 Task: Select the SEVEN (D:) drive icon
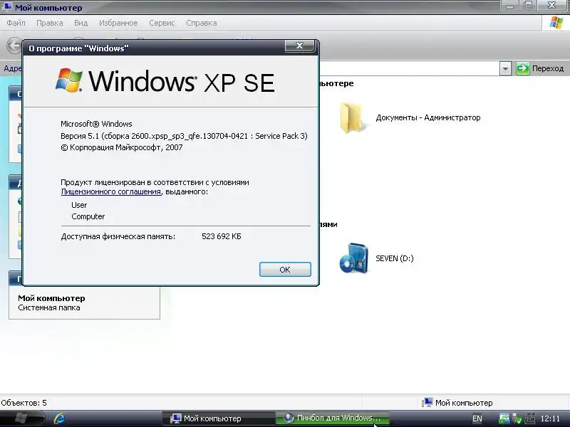pyautogui.click(x=353, y=258)
